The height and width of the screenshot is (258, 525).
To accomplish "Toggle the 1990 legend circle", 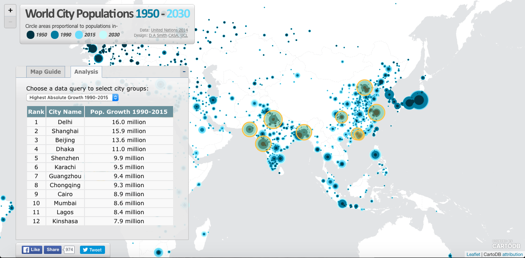I will (x=55, y=35).
